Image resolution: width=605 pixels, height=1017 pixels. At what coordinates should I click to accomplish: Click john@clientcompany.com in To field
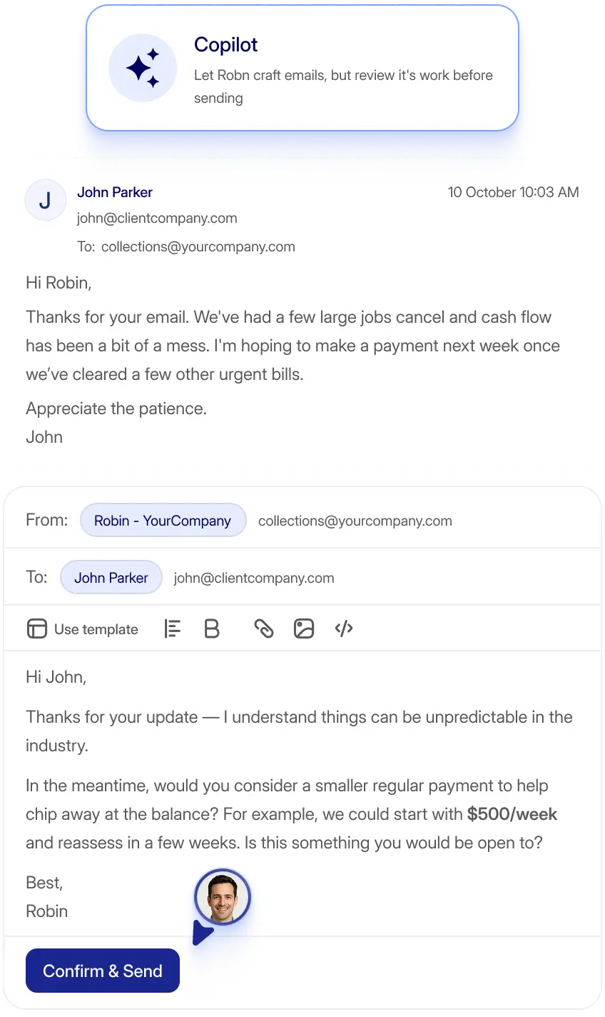coord(254,578)
